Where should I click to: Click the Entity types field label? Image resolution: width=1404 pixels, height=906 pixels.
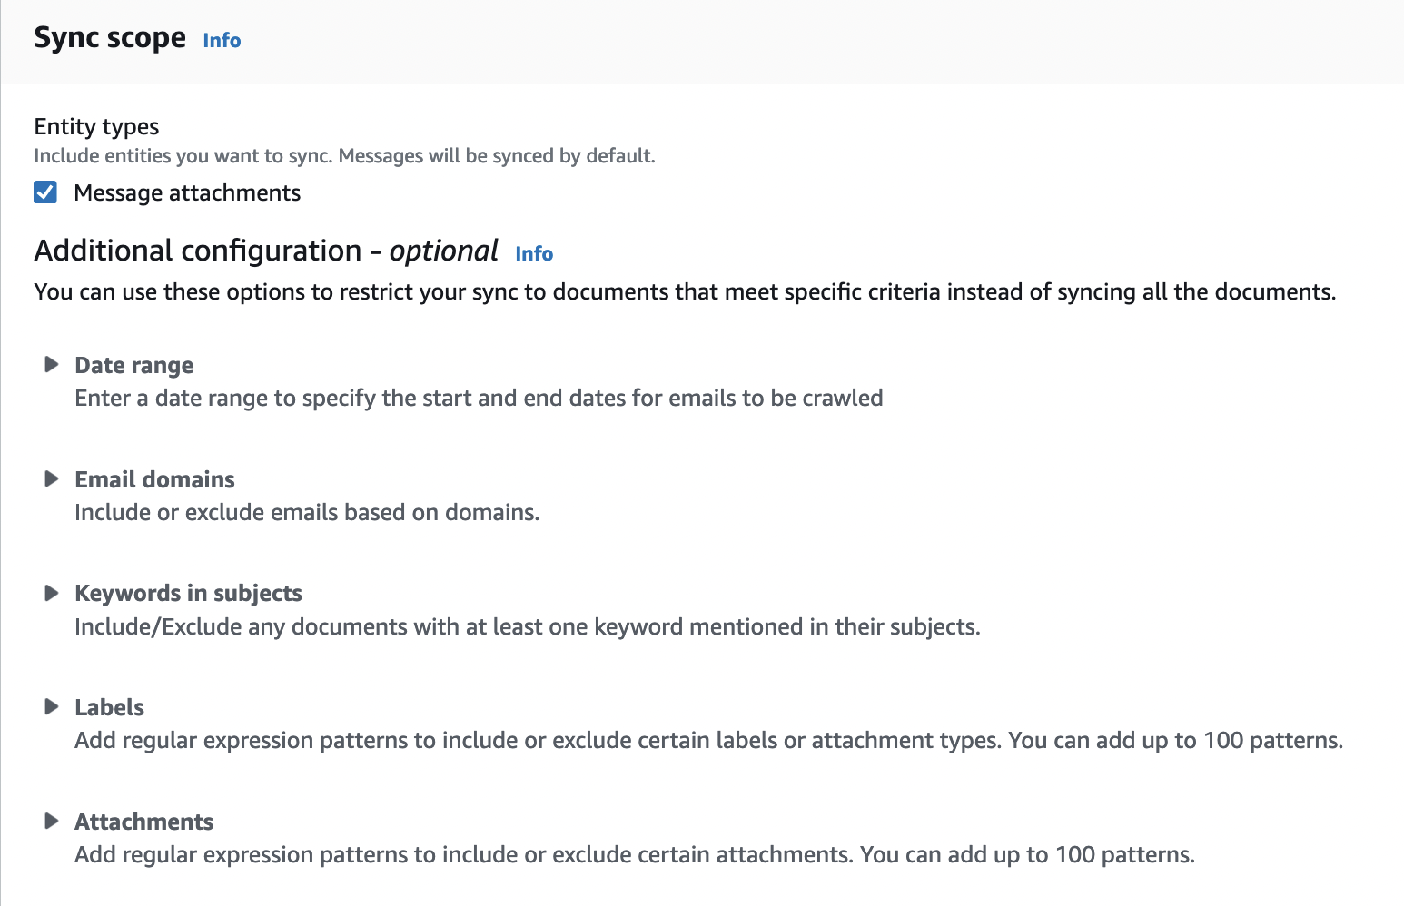point(96,126)
